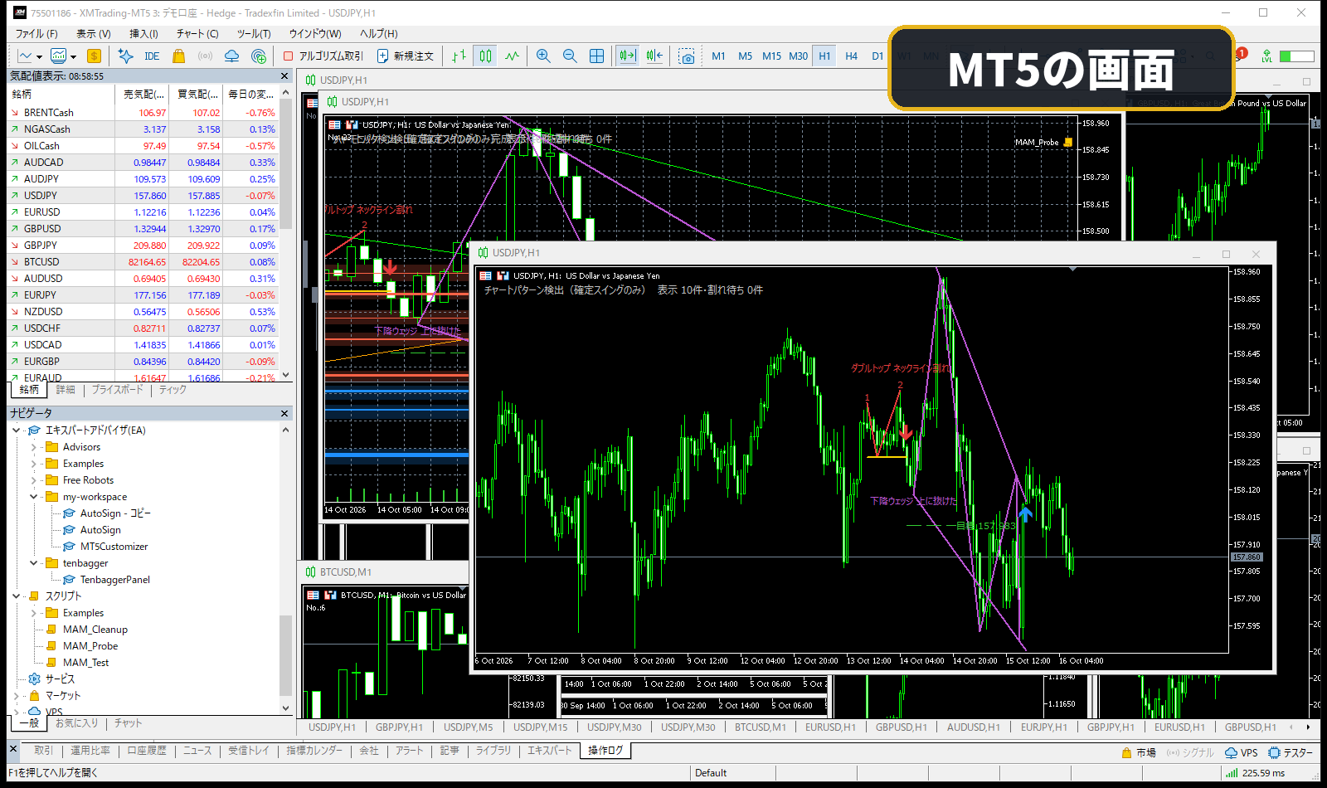Expand the マーケット node in navigator
Image resolution: width=1327 pixels, height=788 pixels.
[x=17, y=696]
